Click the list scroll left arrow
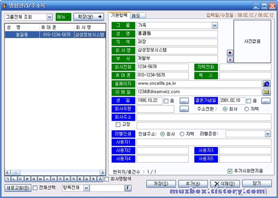This screenshot has width=278, height=198. coord(8,173)
